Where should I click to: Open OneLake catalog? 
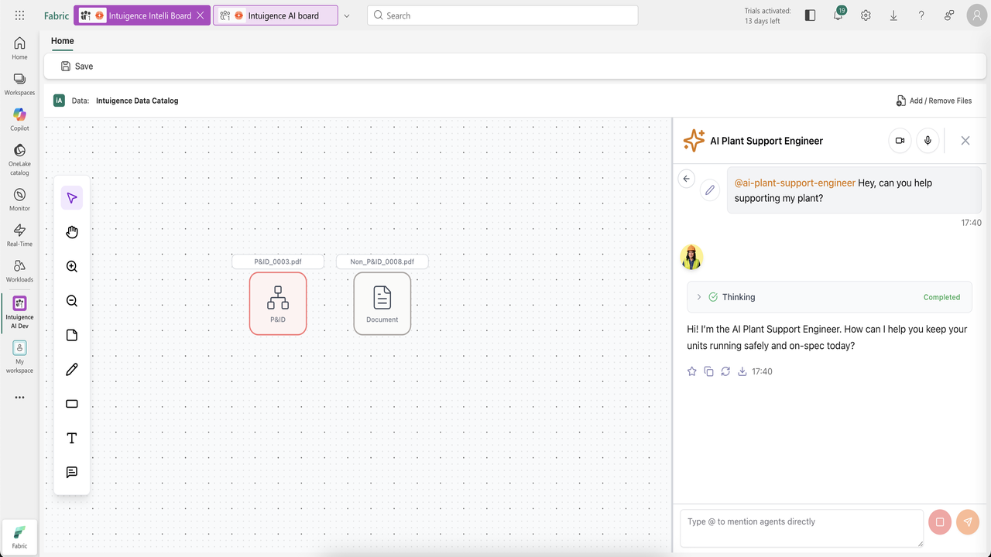tap(19, 159)
